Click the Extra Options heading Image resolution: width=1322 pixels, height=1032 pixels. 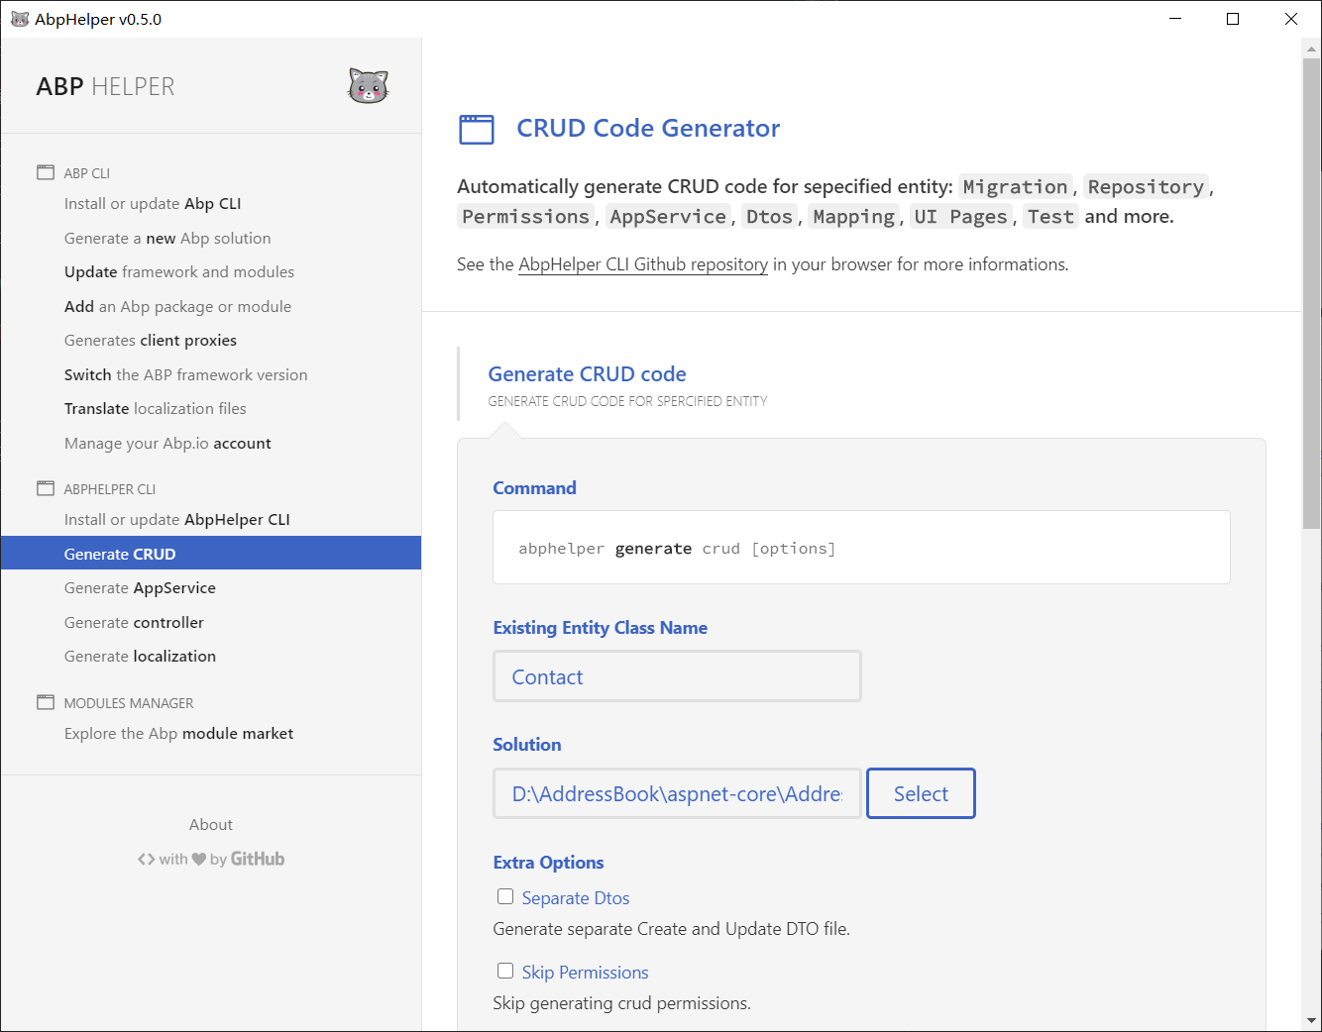coord(548,862)
